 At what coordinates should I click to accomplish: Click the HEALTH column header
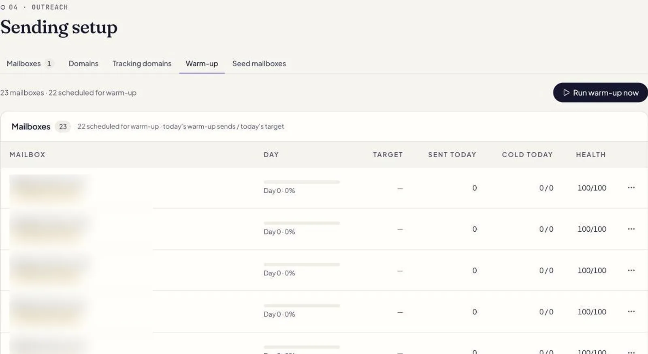click(591, 155)
